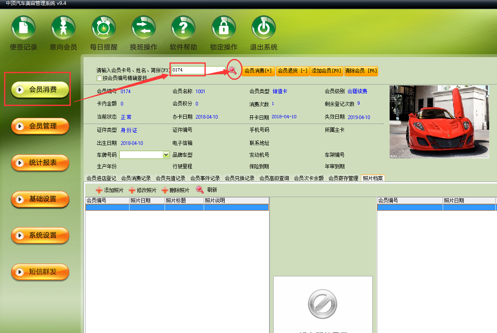497x333 pixels.
Task: Click the 失效日期 value 2019-04-10
Action: pos(359,117)
